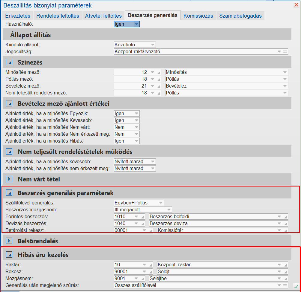Open the Selejtbe mozgásnem dropdown
The width and height of the screenshot is (301, 292).
coord(279,279)
